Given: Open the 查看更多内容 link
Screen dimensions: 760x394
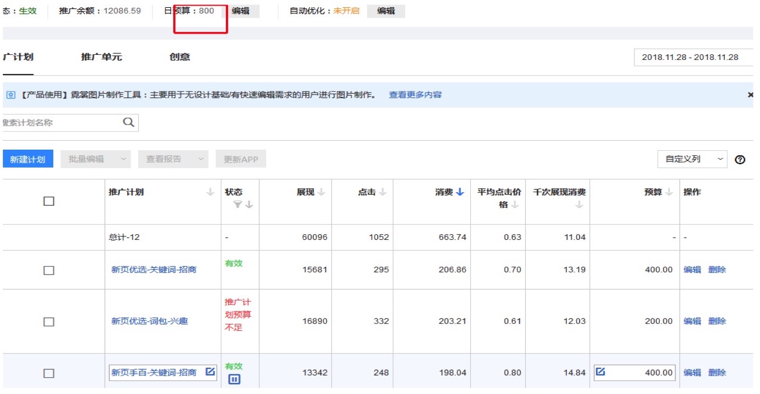Looking at the screenshot, I should coord(415,95).
